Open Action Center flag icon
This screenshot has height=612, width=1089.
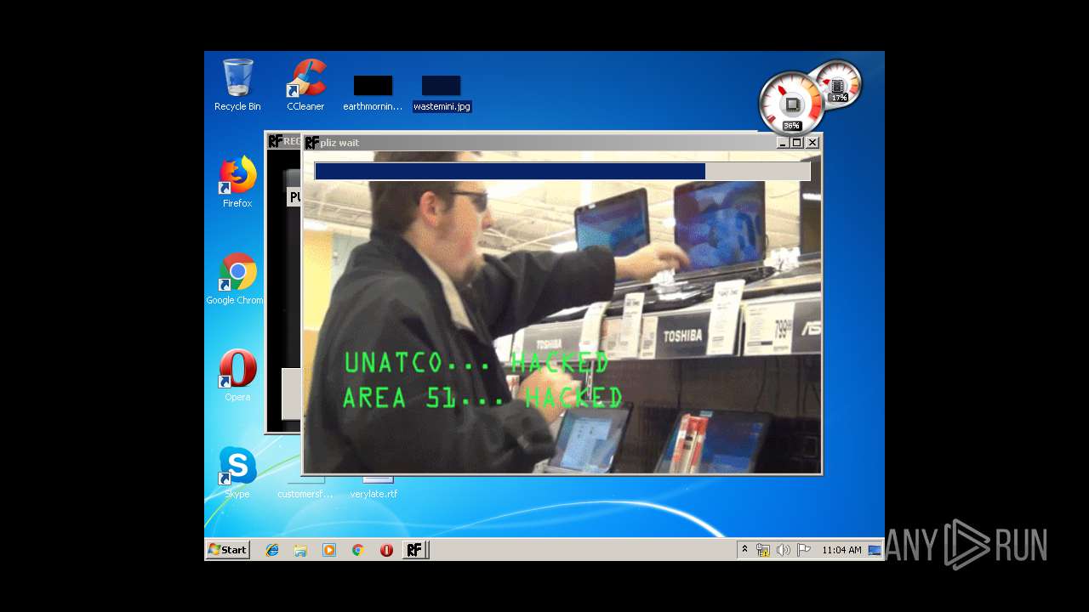point(803,550)
